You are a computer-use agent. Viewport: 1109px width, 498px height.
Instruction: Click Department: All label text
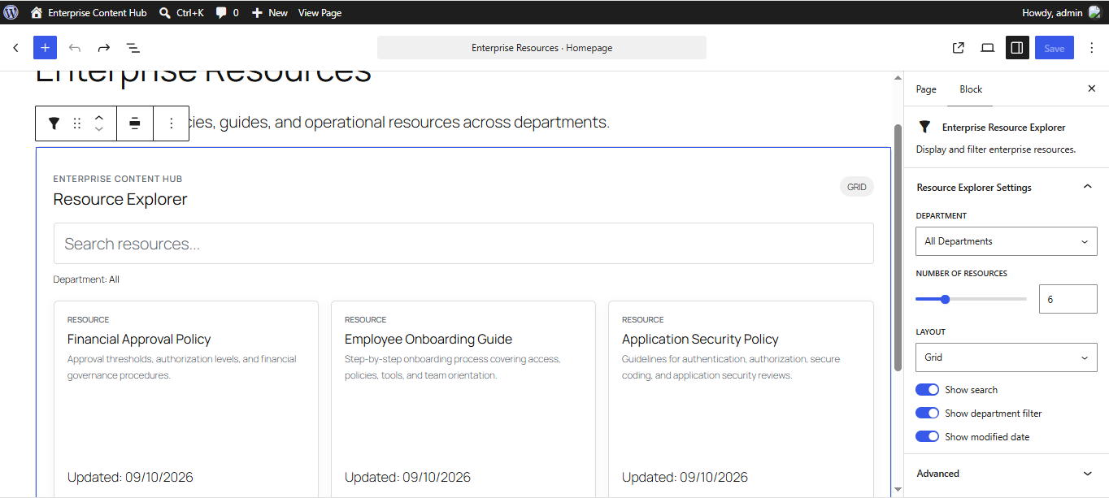pyautogui.click(x=86, y=279)
